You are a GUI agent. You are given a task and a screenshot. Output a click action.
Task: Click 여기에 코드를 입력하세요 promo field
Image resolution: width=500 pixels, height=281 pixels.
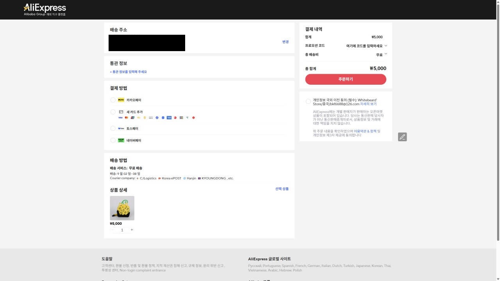(x=364, y=46)
